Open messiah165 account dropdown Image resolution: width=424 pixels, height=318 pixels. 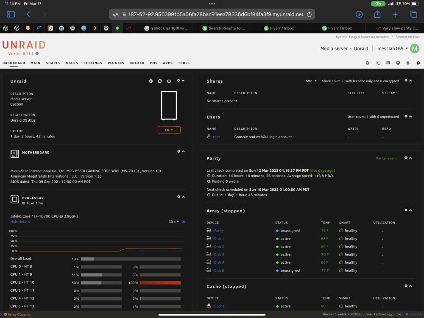point(392,49)
